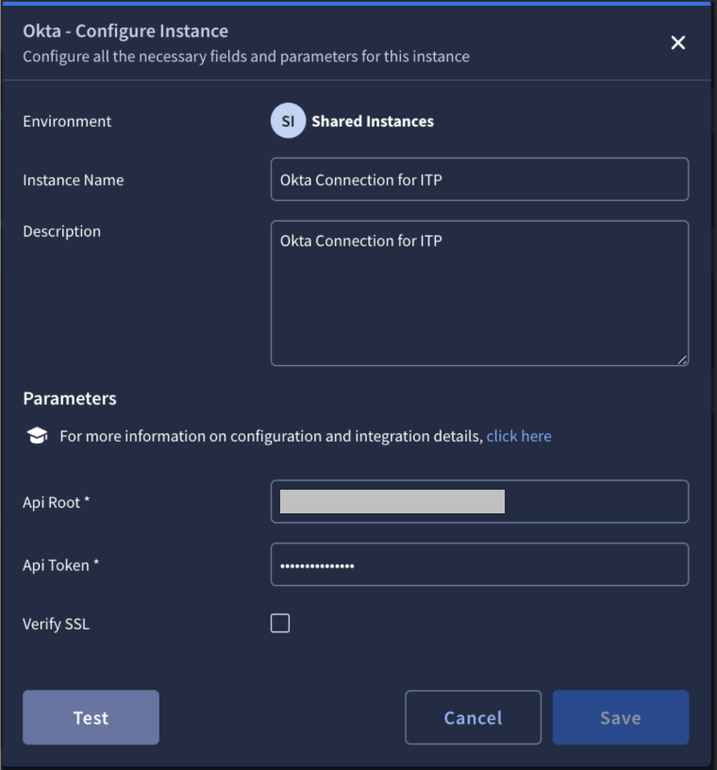Viewport: 717px width, 770px height.
Task: Click the SI Shared Instances avatar icon
Action: click(288, 121)
